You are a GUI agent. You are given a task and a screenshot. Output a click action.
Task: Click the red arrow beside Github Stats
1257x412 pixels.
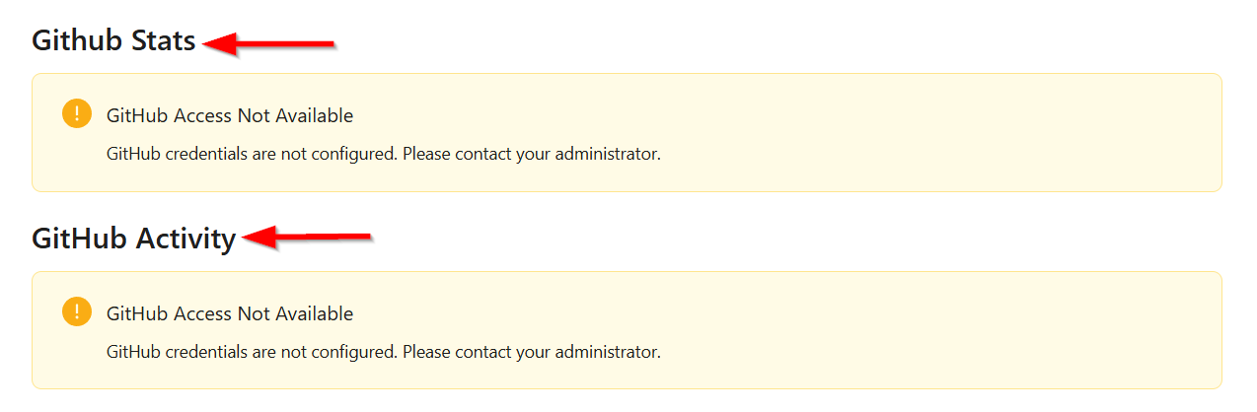pos(269,42)
